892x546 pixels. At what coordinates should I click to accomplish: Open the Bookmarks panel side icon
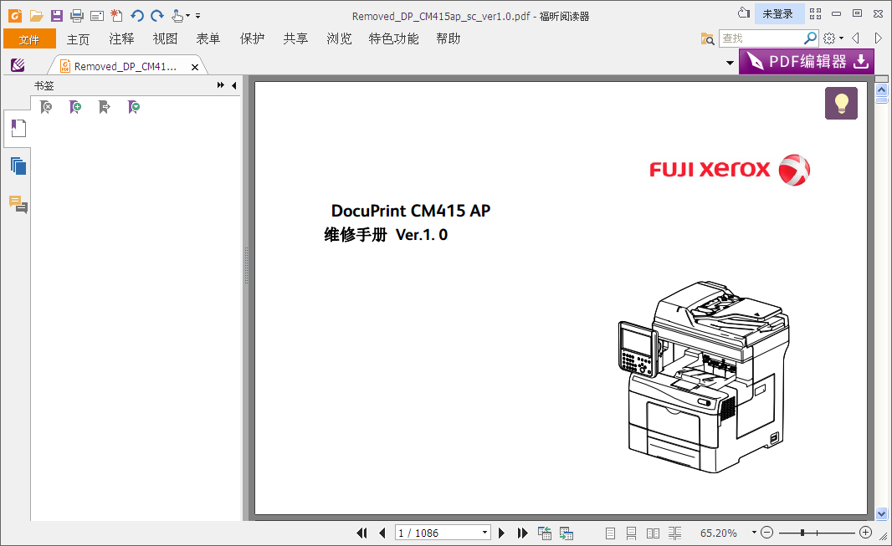(x=18, y=129)
